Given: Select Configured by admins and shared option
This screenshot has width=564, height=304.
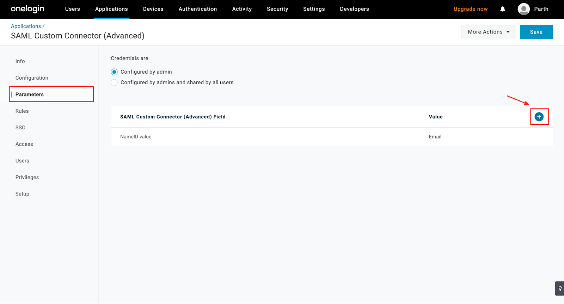Looking at the screenshot, I should (x=114, y=82).
